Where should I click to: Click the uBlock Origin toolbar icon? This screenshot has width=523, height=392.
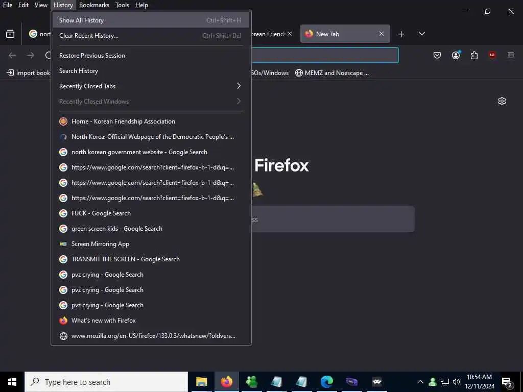click(492, 55)
